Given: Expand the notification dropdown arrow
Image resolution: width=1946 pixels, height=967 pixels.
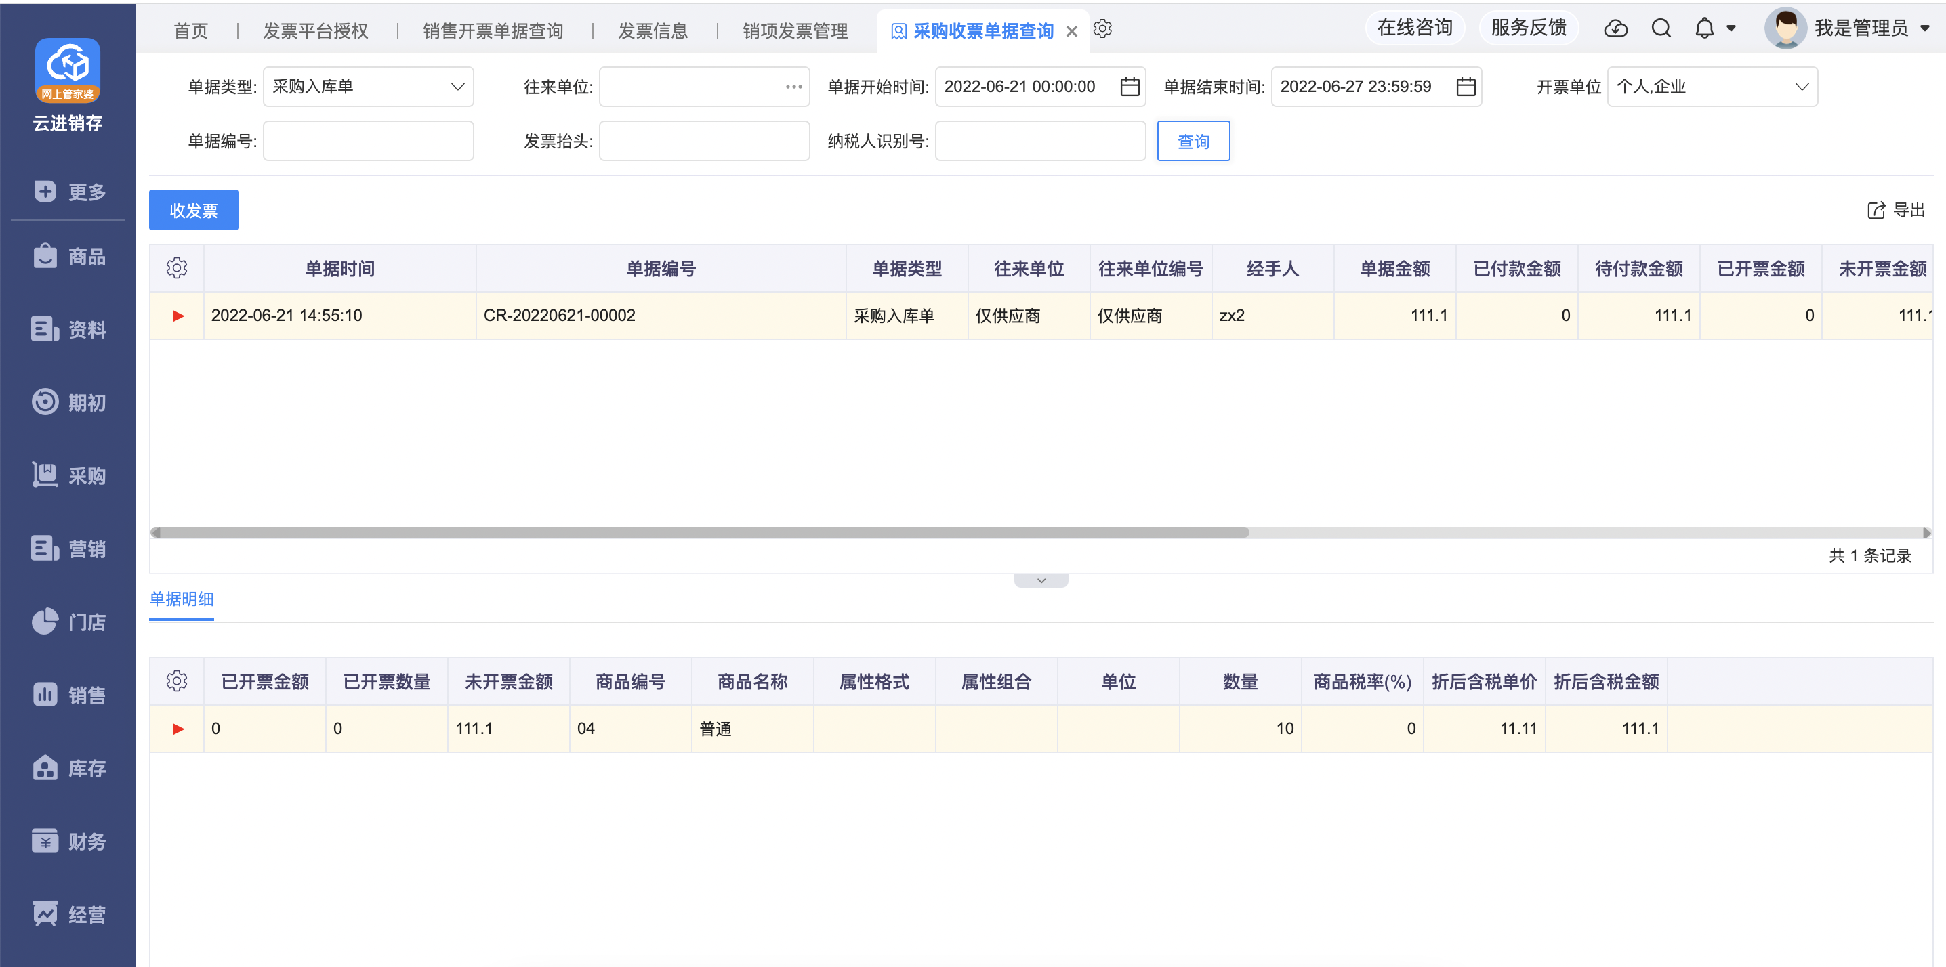Looking at the screenshot, I should (1731, 28).
